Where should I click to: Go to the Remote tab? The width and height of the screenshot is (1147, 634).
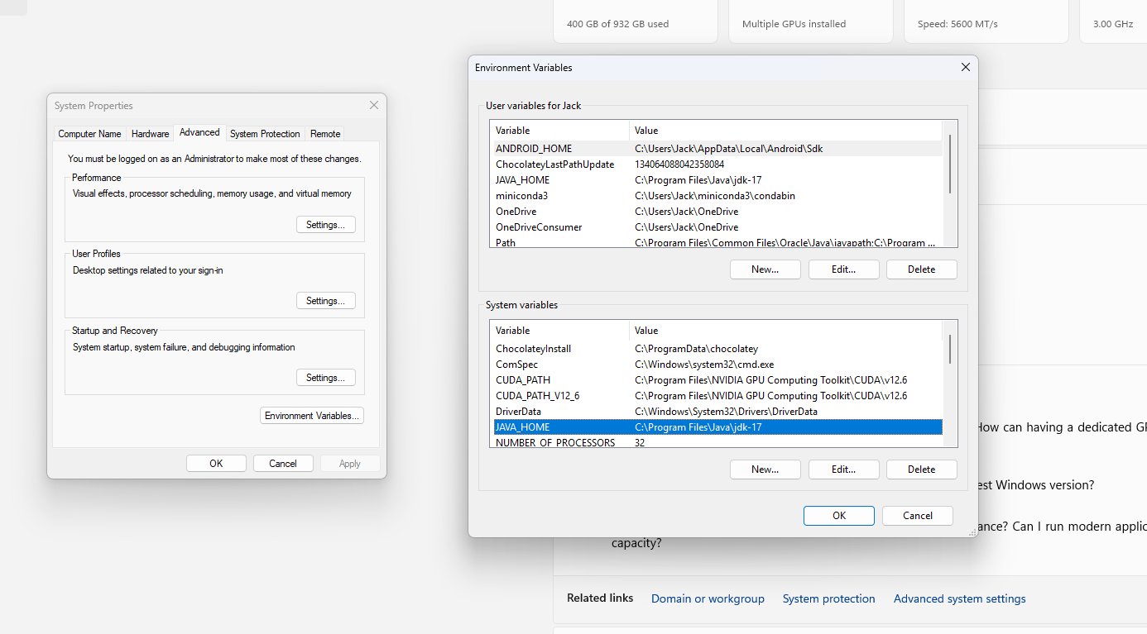click(325, 134)
